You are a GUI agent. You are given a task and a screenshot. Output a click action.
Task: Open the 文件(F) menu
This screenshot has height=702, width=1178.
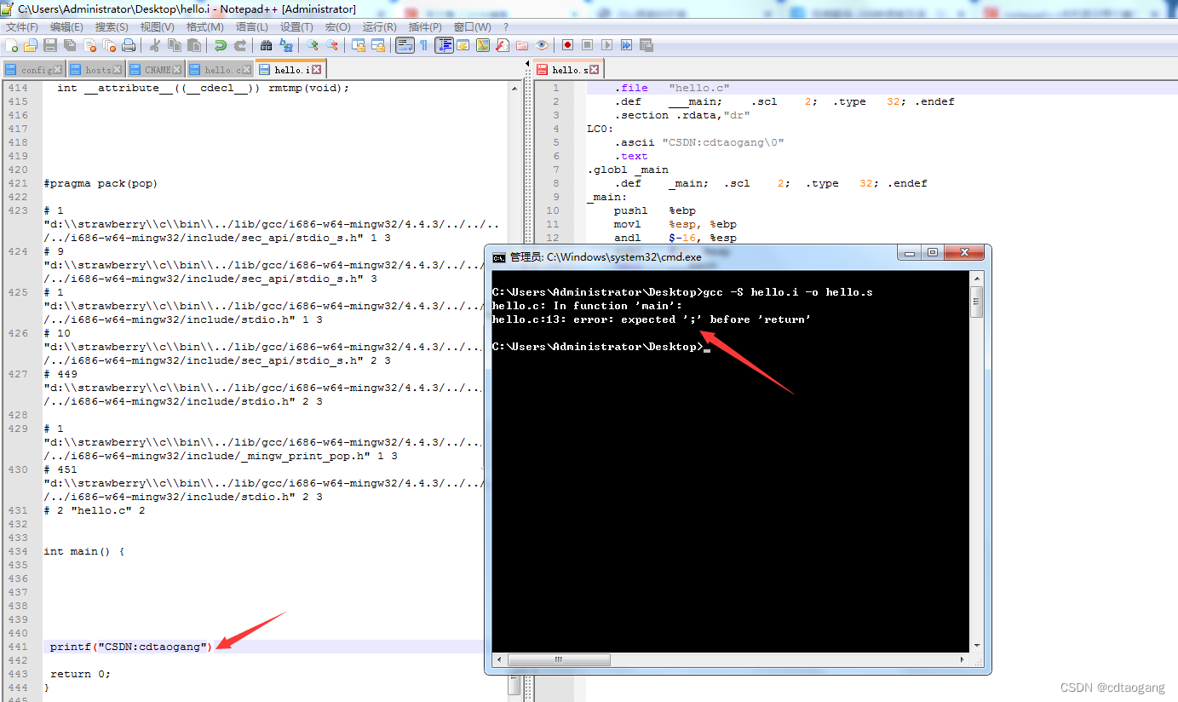pos(22,27)
